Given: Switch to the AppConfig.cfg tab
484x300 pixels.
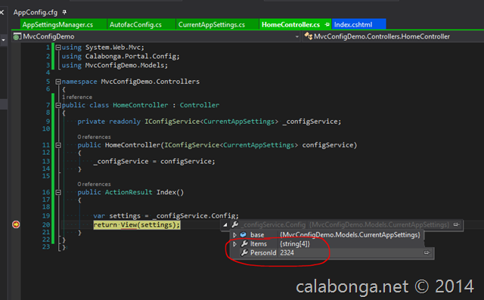Looking at the screenshot, I should tap(36, 12).
